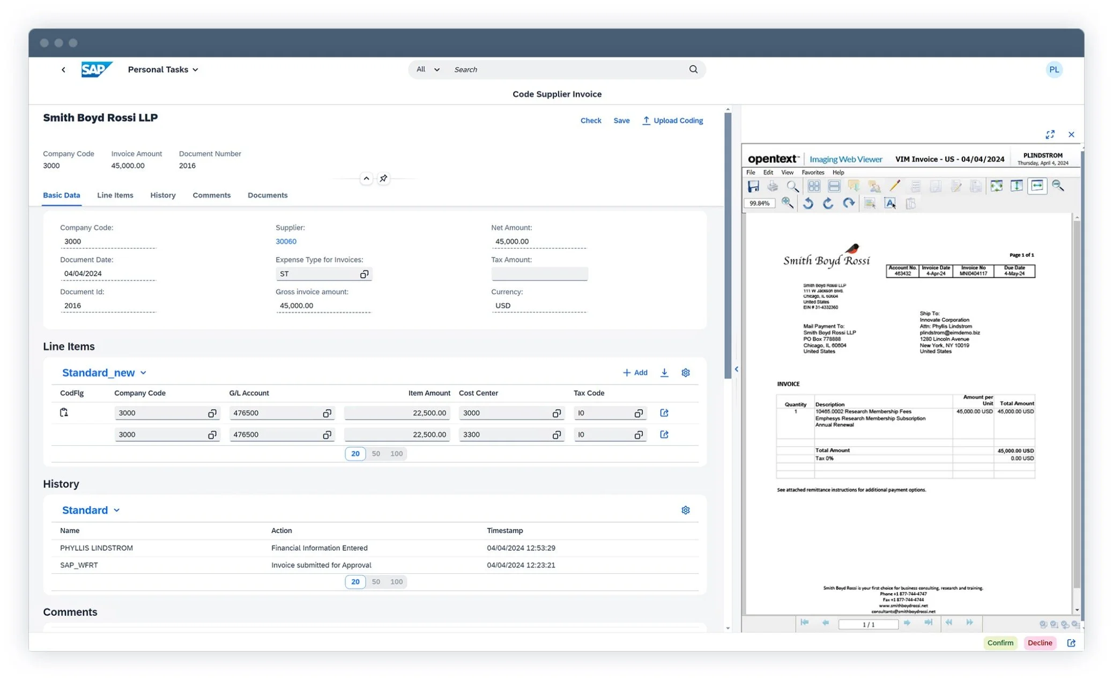Select the image area selection tool
The image size is (1113, 680).
click(870, 203)
